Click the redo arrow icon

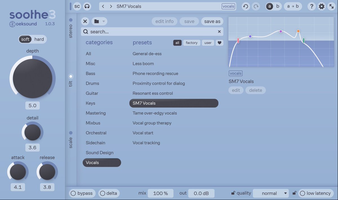(x=256, y=6)
